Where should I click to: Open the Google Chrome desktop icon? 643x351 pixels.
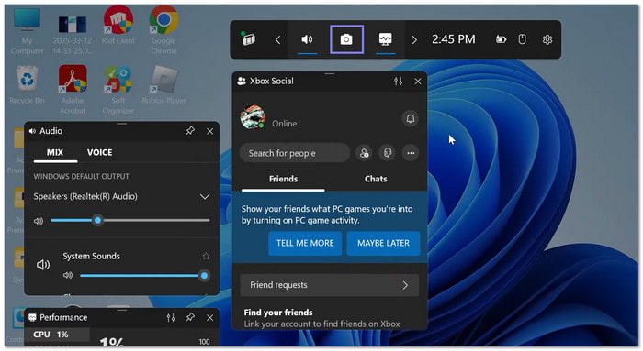(164, 30)
